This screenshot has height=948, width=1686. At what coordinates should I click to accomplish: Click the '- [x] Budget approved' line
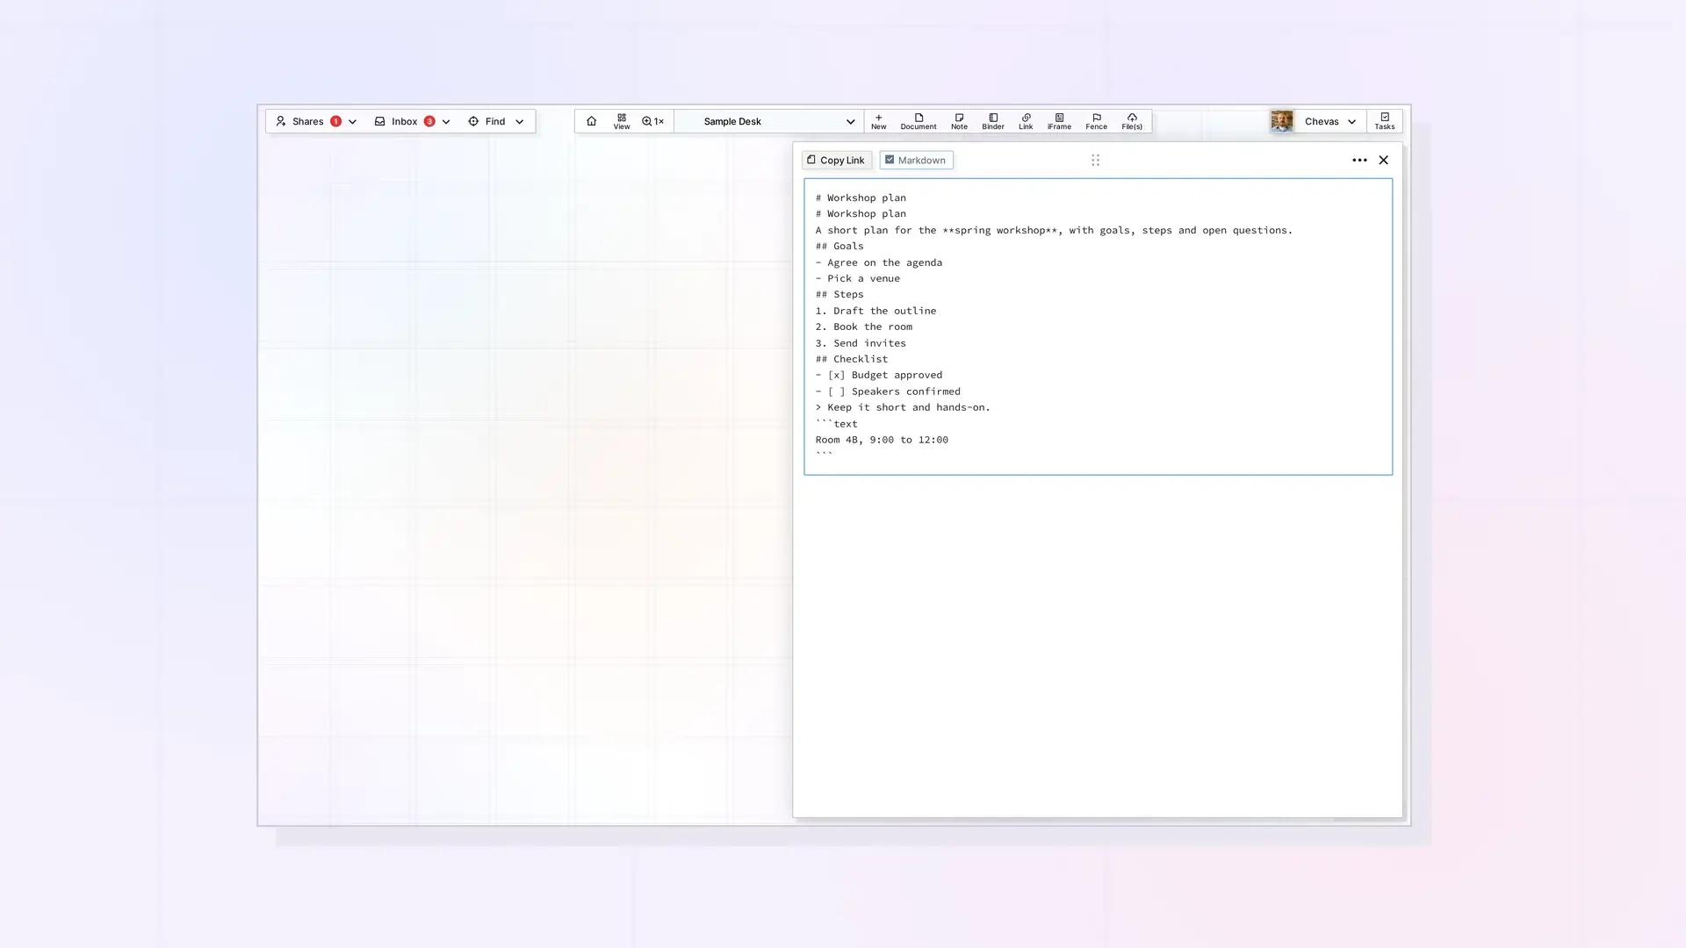coord(878,375)
